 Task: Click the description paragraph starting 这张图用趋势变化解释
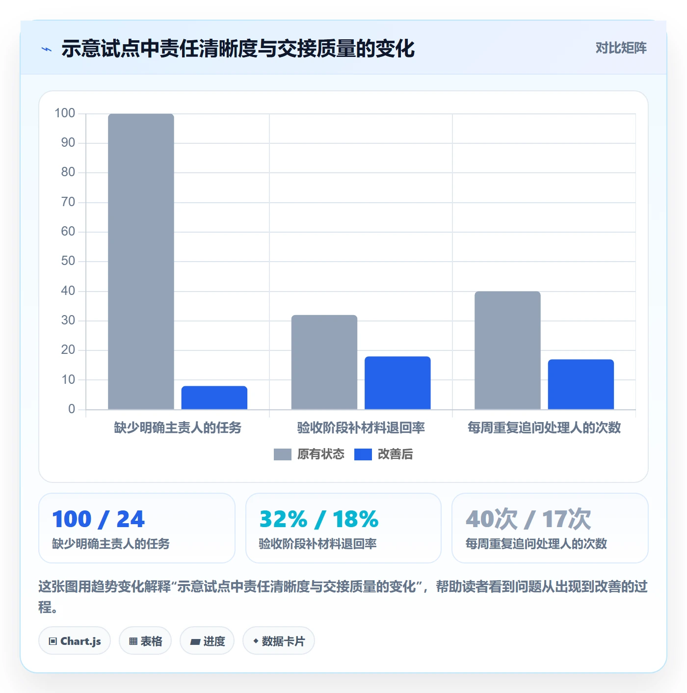point(343,597)
